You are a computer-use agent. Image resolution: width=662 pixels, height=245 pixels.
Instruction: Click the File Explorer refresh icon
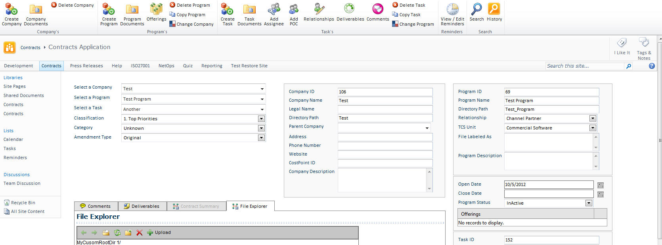coord(117,233)
